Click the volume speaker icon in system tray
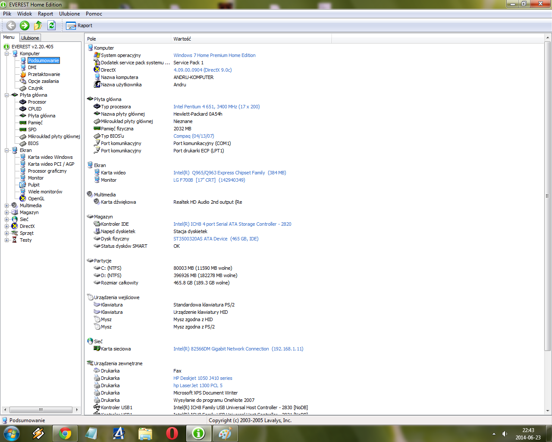This screenshot has width=552, height=442. coord(505,434)
